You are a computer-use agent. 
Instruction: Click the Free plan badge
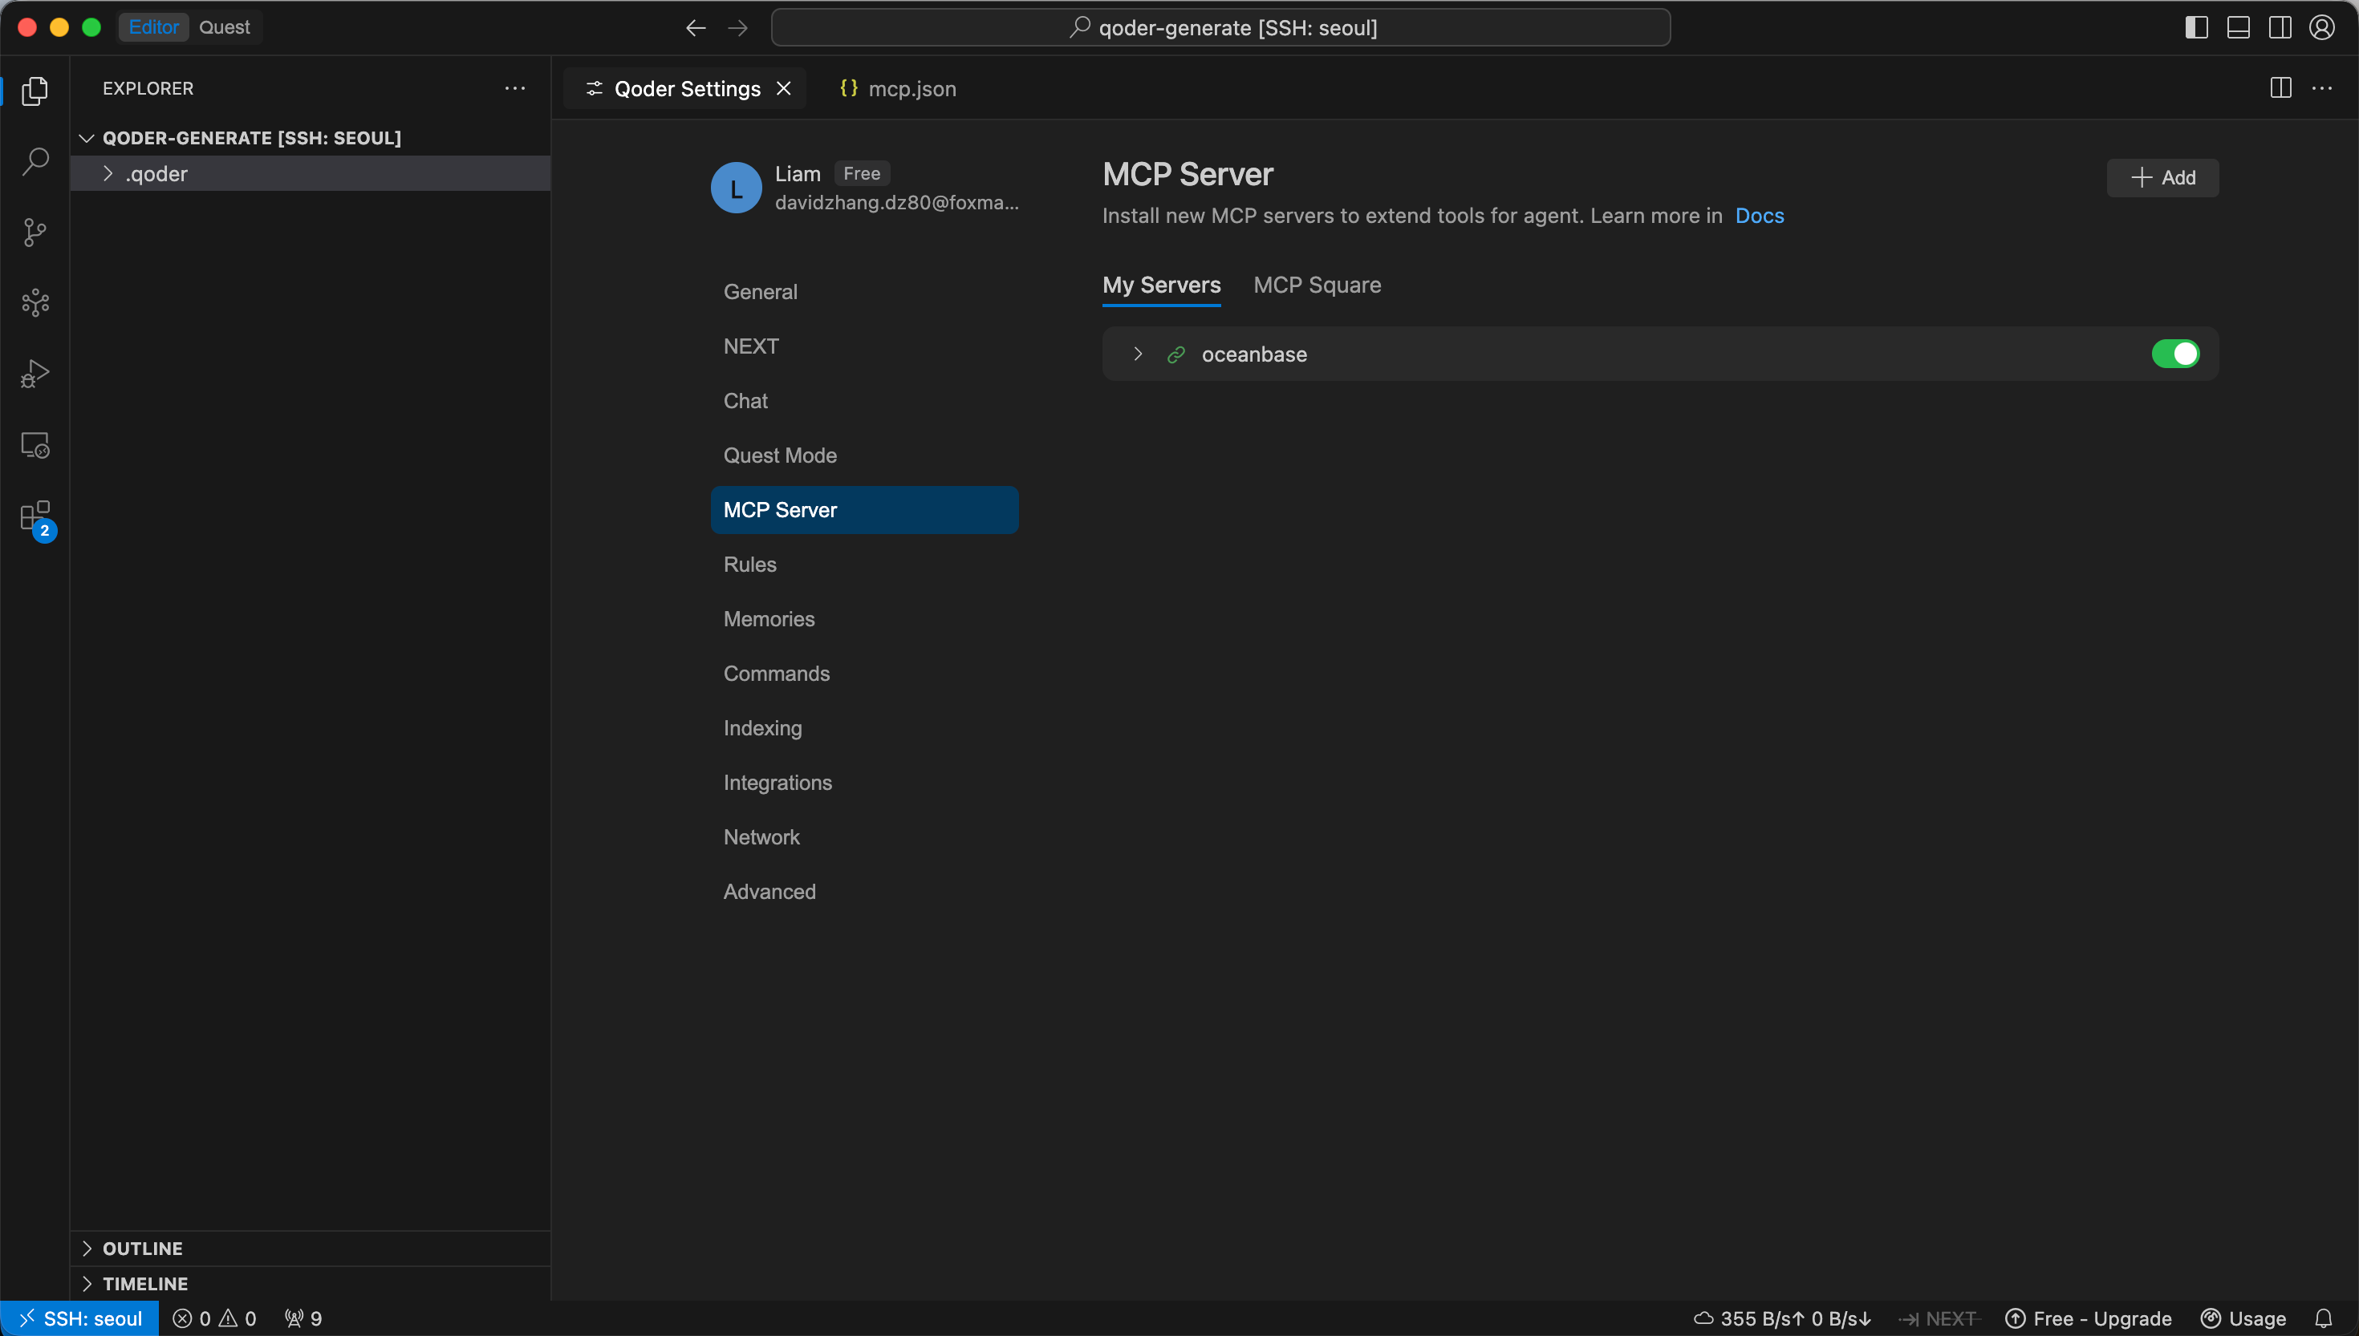[x=861, y=173]
